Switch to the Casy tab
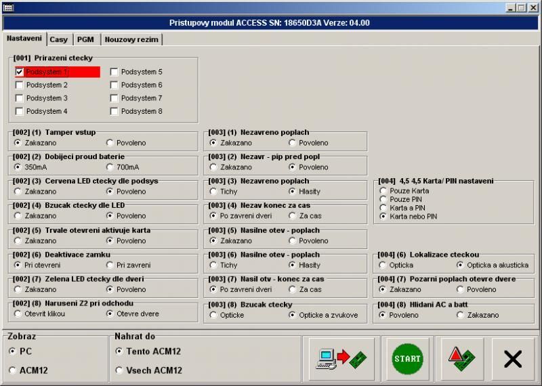The image size is (542, 386). pos(59,40)
